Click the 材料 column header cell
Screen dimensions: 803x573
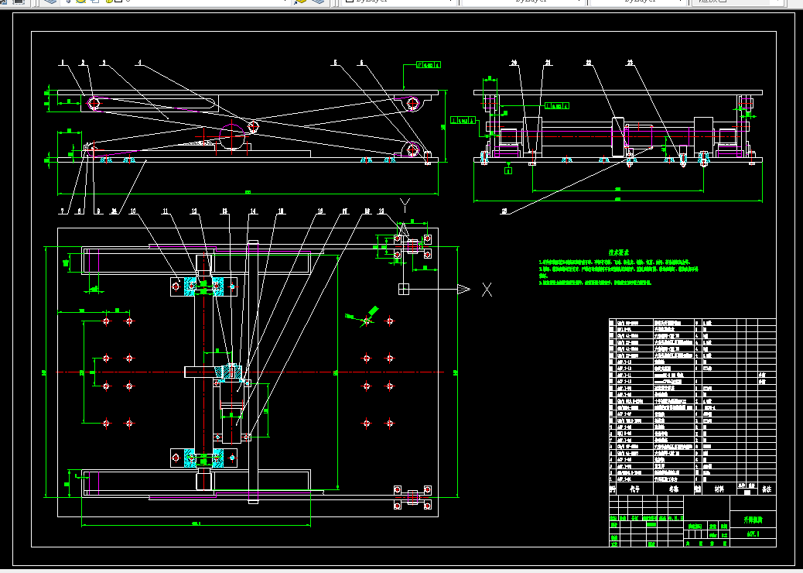tap(719, 489)
